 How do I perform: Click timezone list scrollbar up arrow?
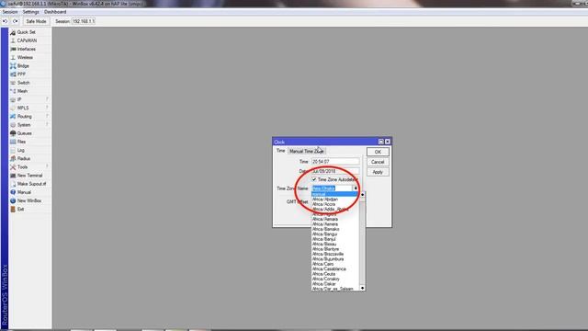[x=362, y=195]
